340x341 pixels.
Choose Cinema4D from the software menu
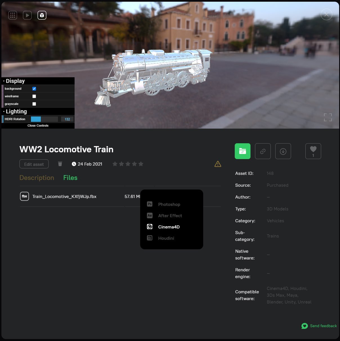click(x=169, y=227)
